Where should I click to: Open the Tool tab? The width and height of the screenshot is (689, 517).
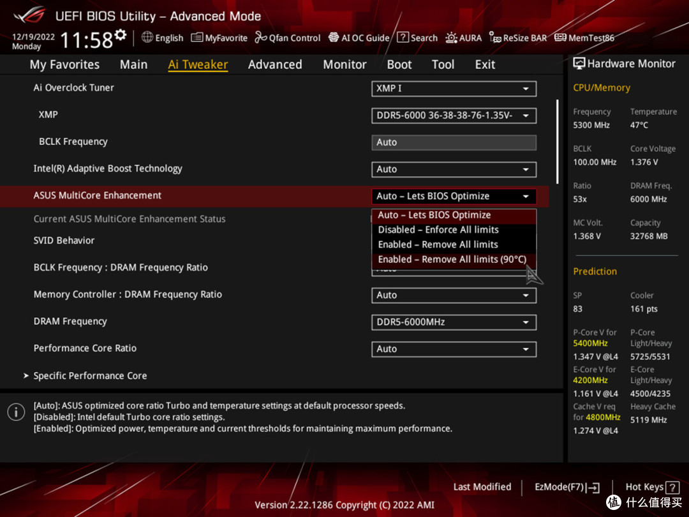point(443,64)
